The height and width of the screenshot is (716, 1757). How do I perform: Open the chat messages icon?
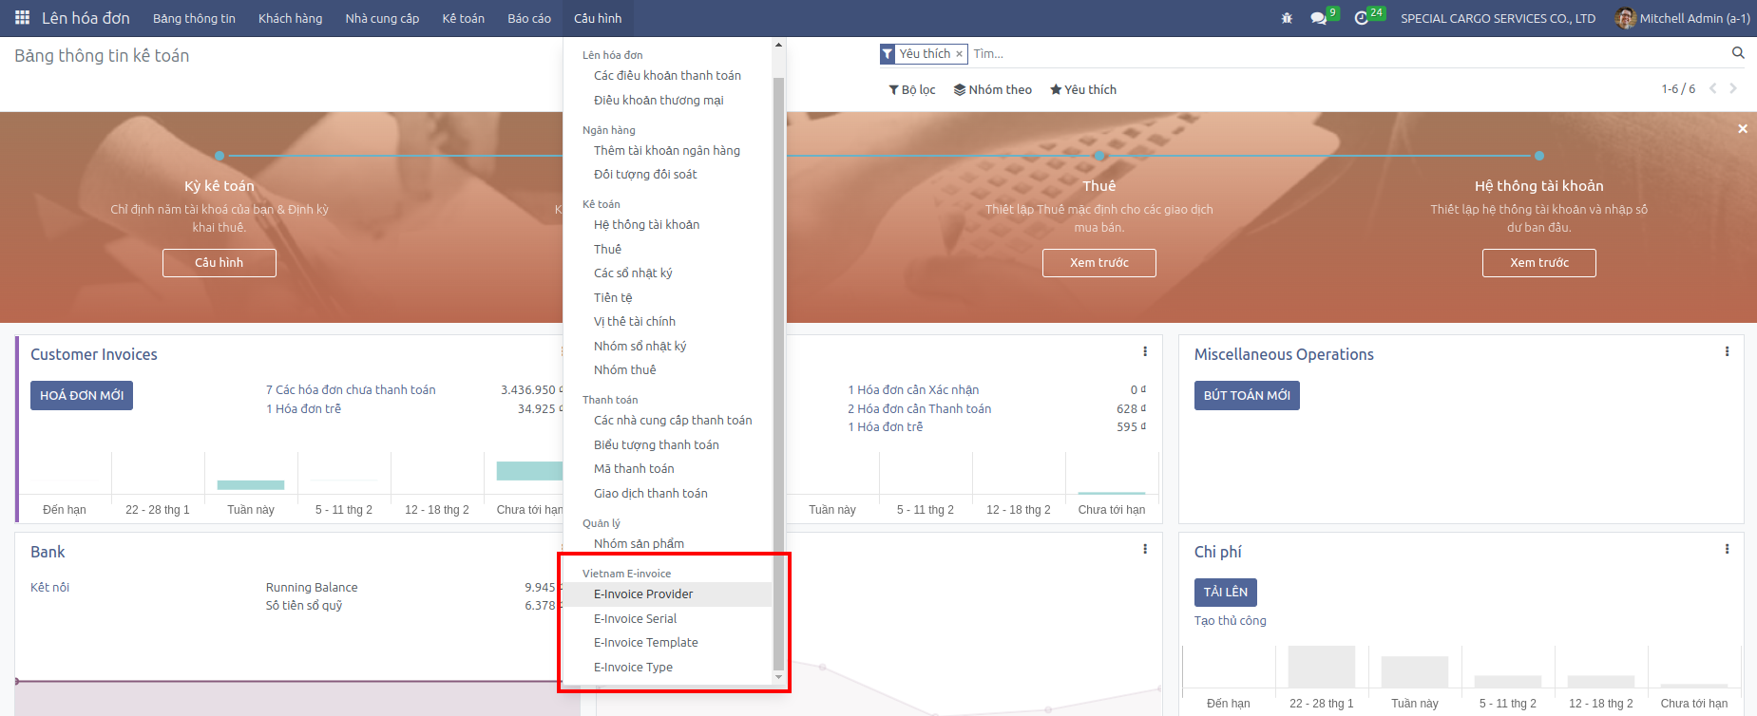(x=1318, y=18)
